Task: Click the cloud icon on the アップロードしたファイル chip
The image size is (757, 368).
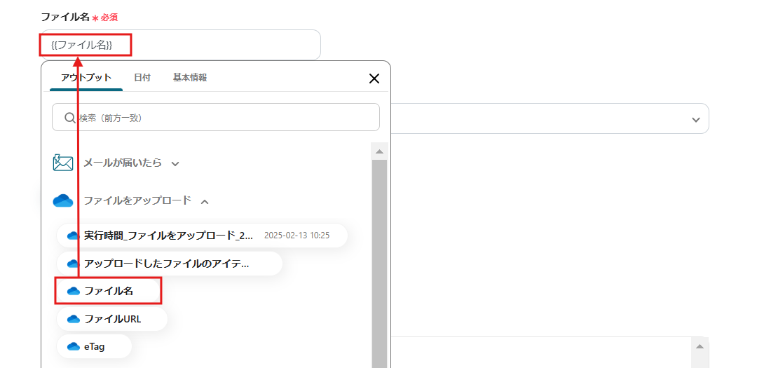Action: [x=73, y=264]
